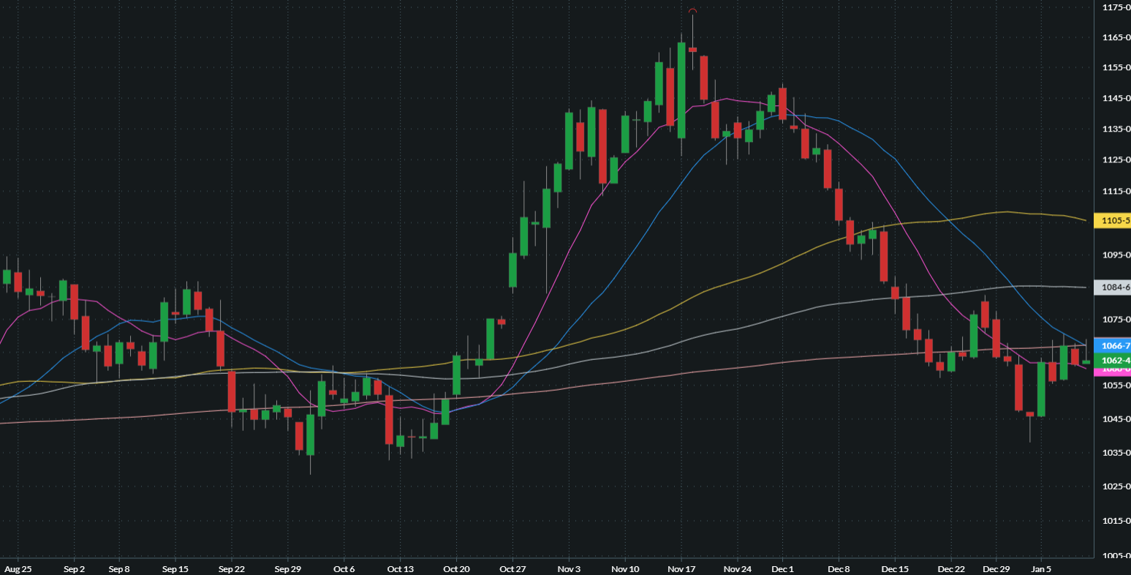The image size is (1131, 575).
Task: Click the Jan 5 date label
Action: [x=1041, y=568]
